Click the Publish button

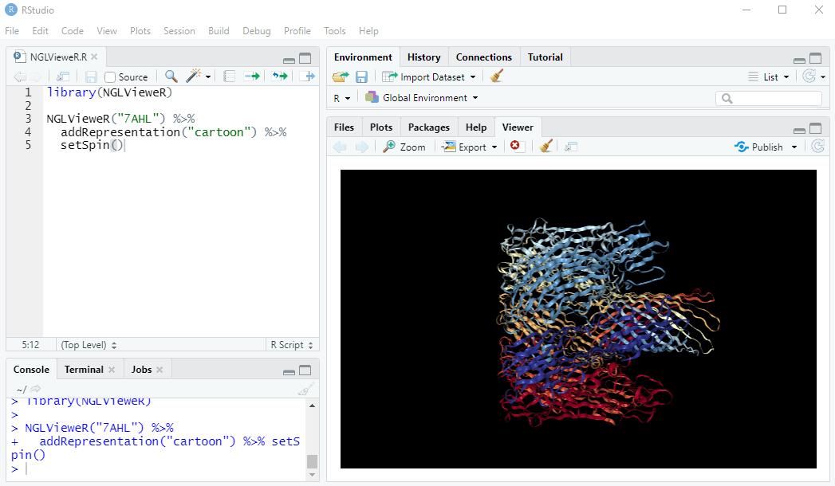[x=764, y=146]
